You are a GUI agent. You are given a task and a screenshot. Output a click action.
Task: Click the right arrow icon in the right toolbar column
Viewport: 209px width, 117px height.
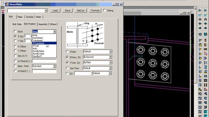[205, 28]
